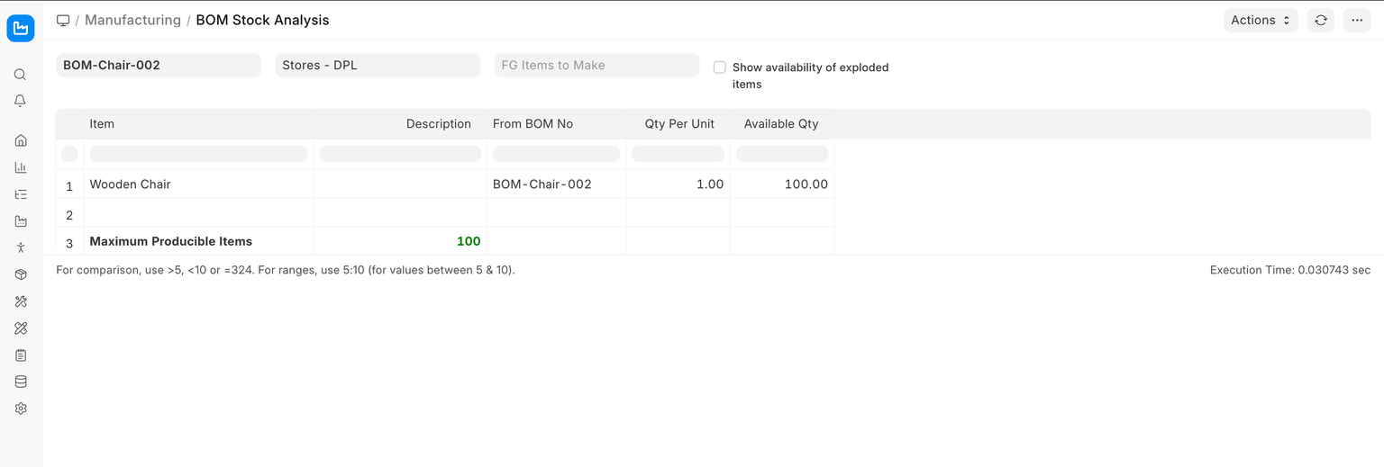Open the box-shaped stock icon in sidebar
This screenshot has width=1384, height=467.
click(21, 274)
